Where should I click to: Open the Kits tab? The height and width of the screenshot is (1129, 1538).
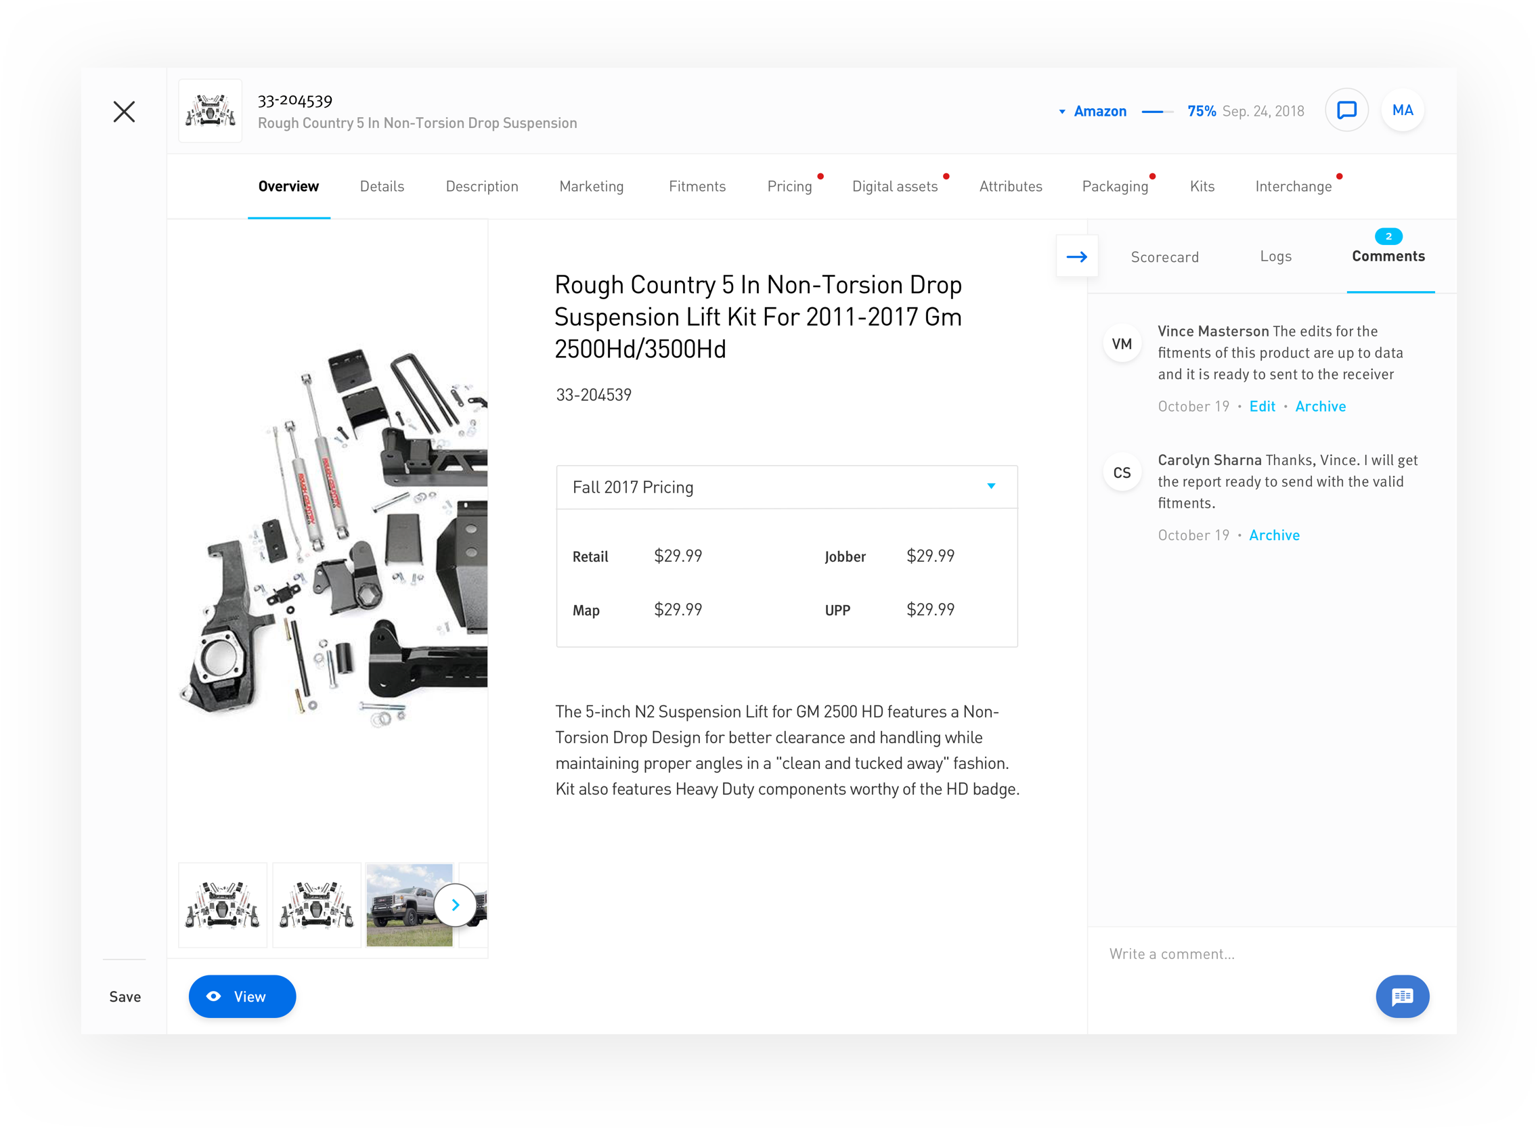pos(1202,187)
